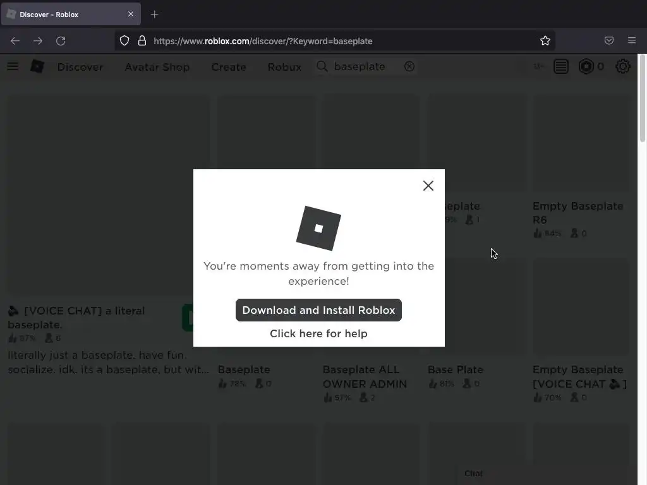Screen dimensions: 647x485
Task: Open the Avatar Shop navigation item
Action: click(x=157, y=67)
